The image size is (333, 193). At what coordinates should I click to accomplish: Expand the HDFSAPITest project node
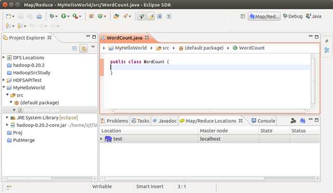[x=4, y=80]
